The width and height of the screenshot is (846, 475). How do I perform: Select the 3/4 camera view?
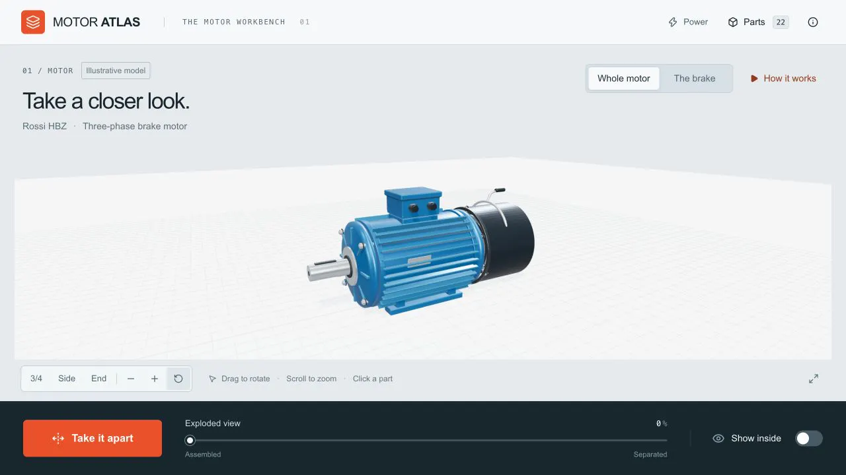point(36,379)
